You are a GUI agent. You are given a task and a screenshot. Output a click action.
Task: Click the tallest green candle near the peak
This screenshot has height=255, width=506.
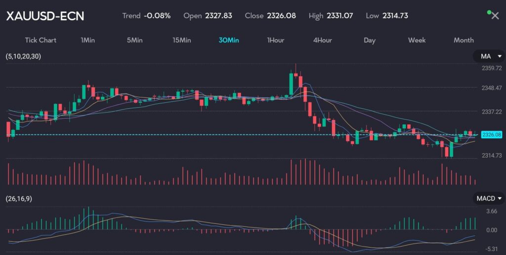(x=291, y=84)
